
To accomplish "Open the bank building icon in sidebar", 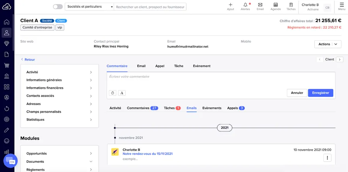I will point(7,76).
